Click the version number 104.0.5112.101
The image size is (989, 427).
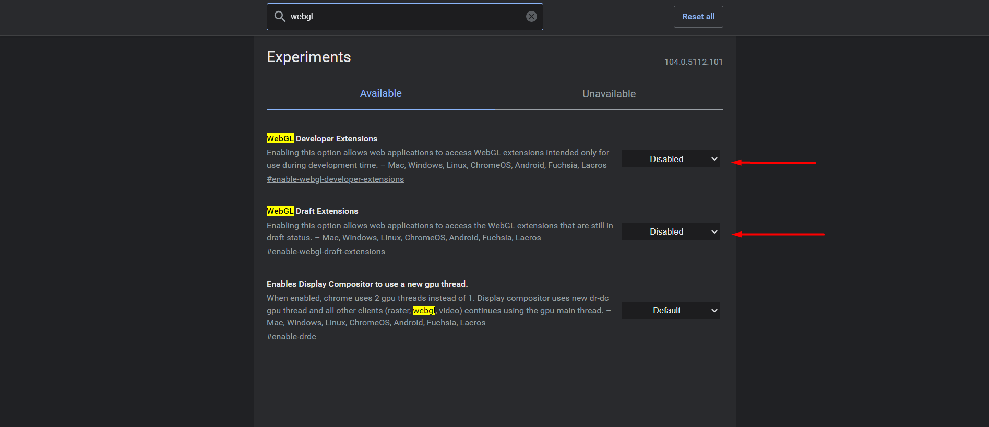[693, 62]
